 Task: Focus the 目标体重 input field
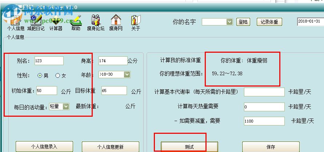[x=114, y=91]
